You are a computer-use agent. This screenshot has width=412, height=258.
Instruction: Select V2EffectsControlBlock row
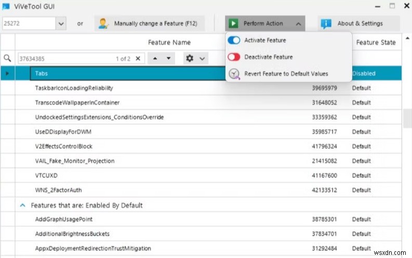[201, 146]
